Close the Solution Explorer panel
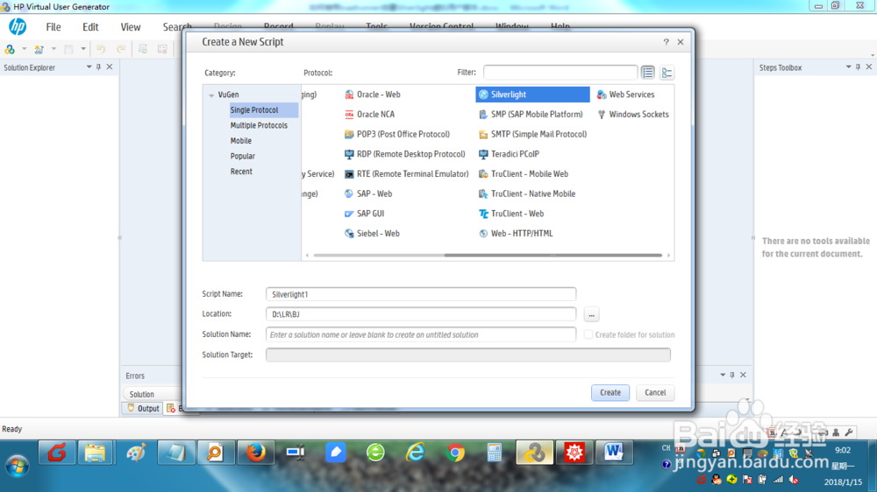This screenshot has width=877, height=492. pyautogui.click(x=110, y=67)
